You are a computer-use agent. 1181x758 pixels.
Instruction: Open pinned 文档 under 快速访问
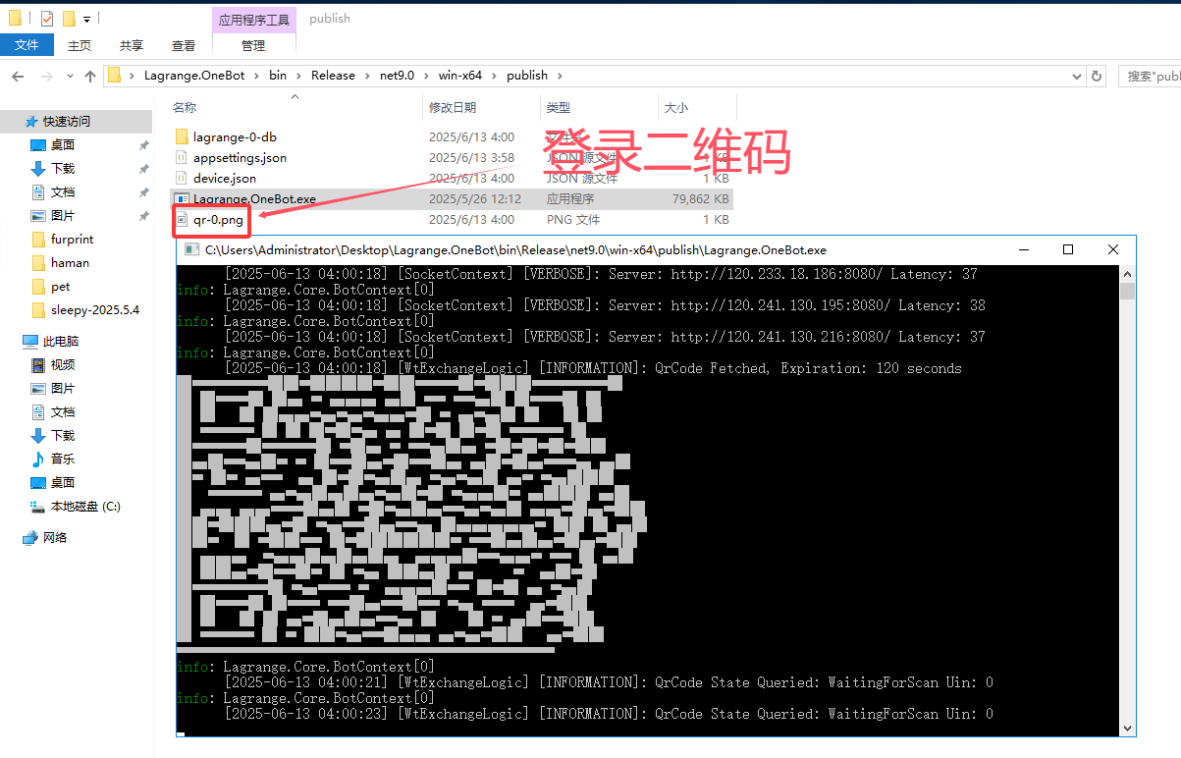63,192
